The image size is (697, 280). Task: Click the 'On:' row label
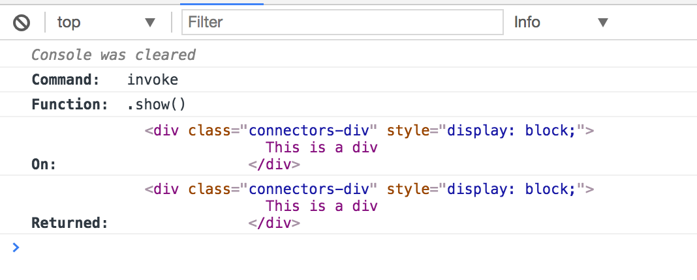click(44, 165)
